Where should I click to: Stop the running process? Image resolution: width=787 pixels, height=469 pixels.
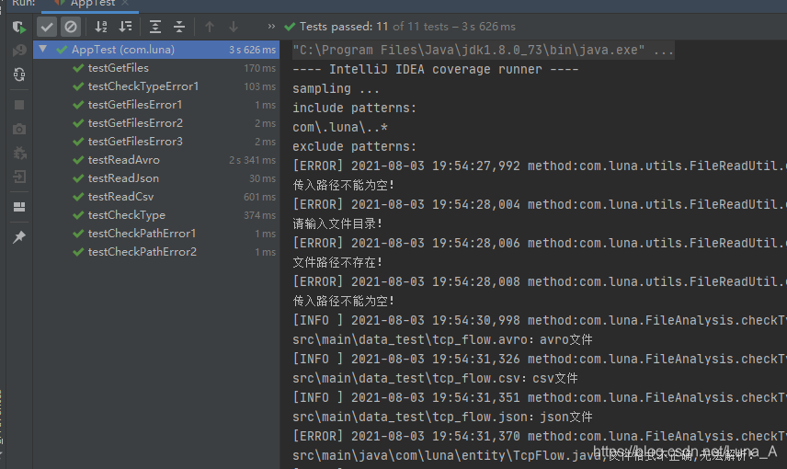(x=19, y=105)
